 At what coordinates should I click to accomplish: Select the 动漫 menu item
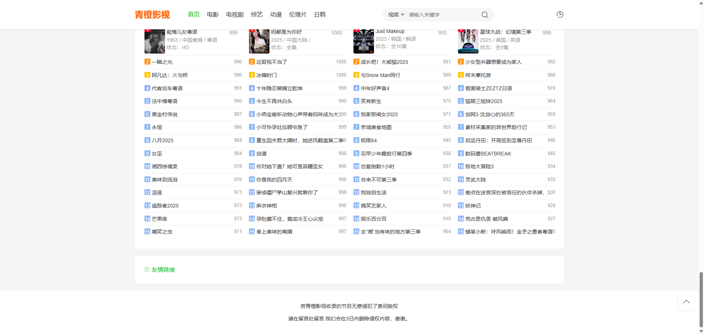click(276, 15)
